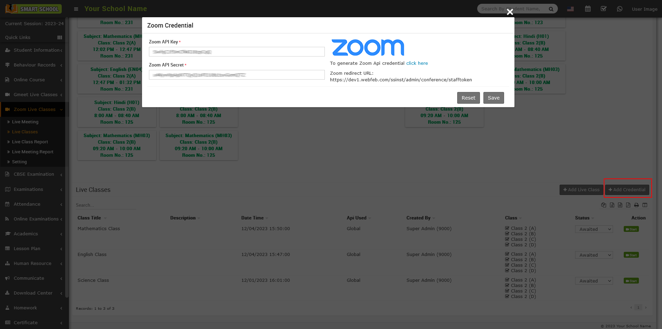662x329 pixels.
Task: Open Live Meeting submenu item
Action: tap(25, 122)
